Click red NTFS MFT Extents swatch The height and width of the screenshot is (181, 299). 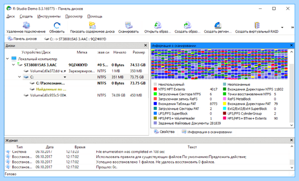[155, 89]
